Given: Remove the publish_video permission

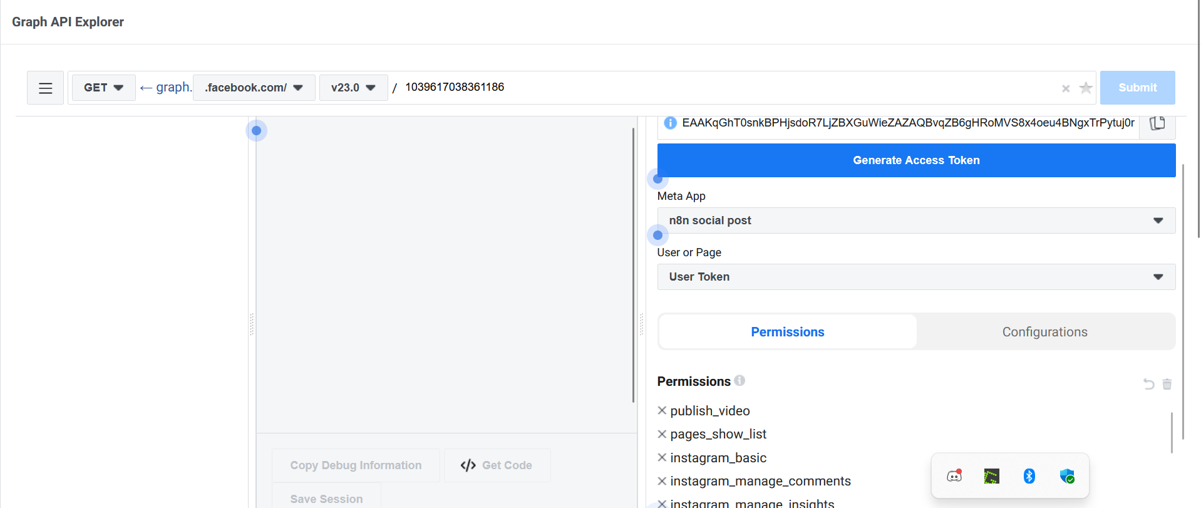Looking at the screenshot, I should [x=662, y=411].
